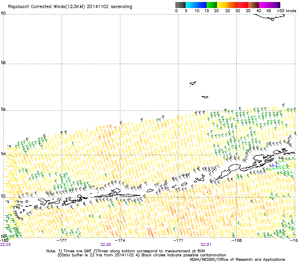
Task: Click the red 30-35 knot legend segment
Action: click(x=243, y=5)
